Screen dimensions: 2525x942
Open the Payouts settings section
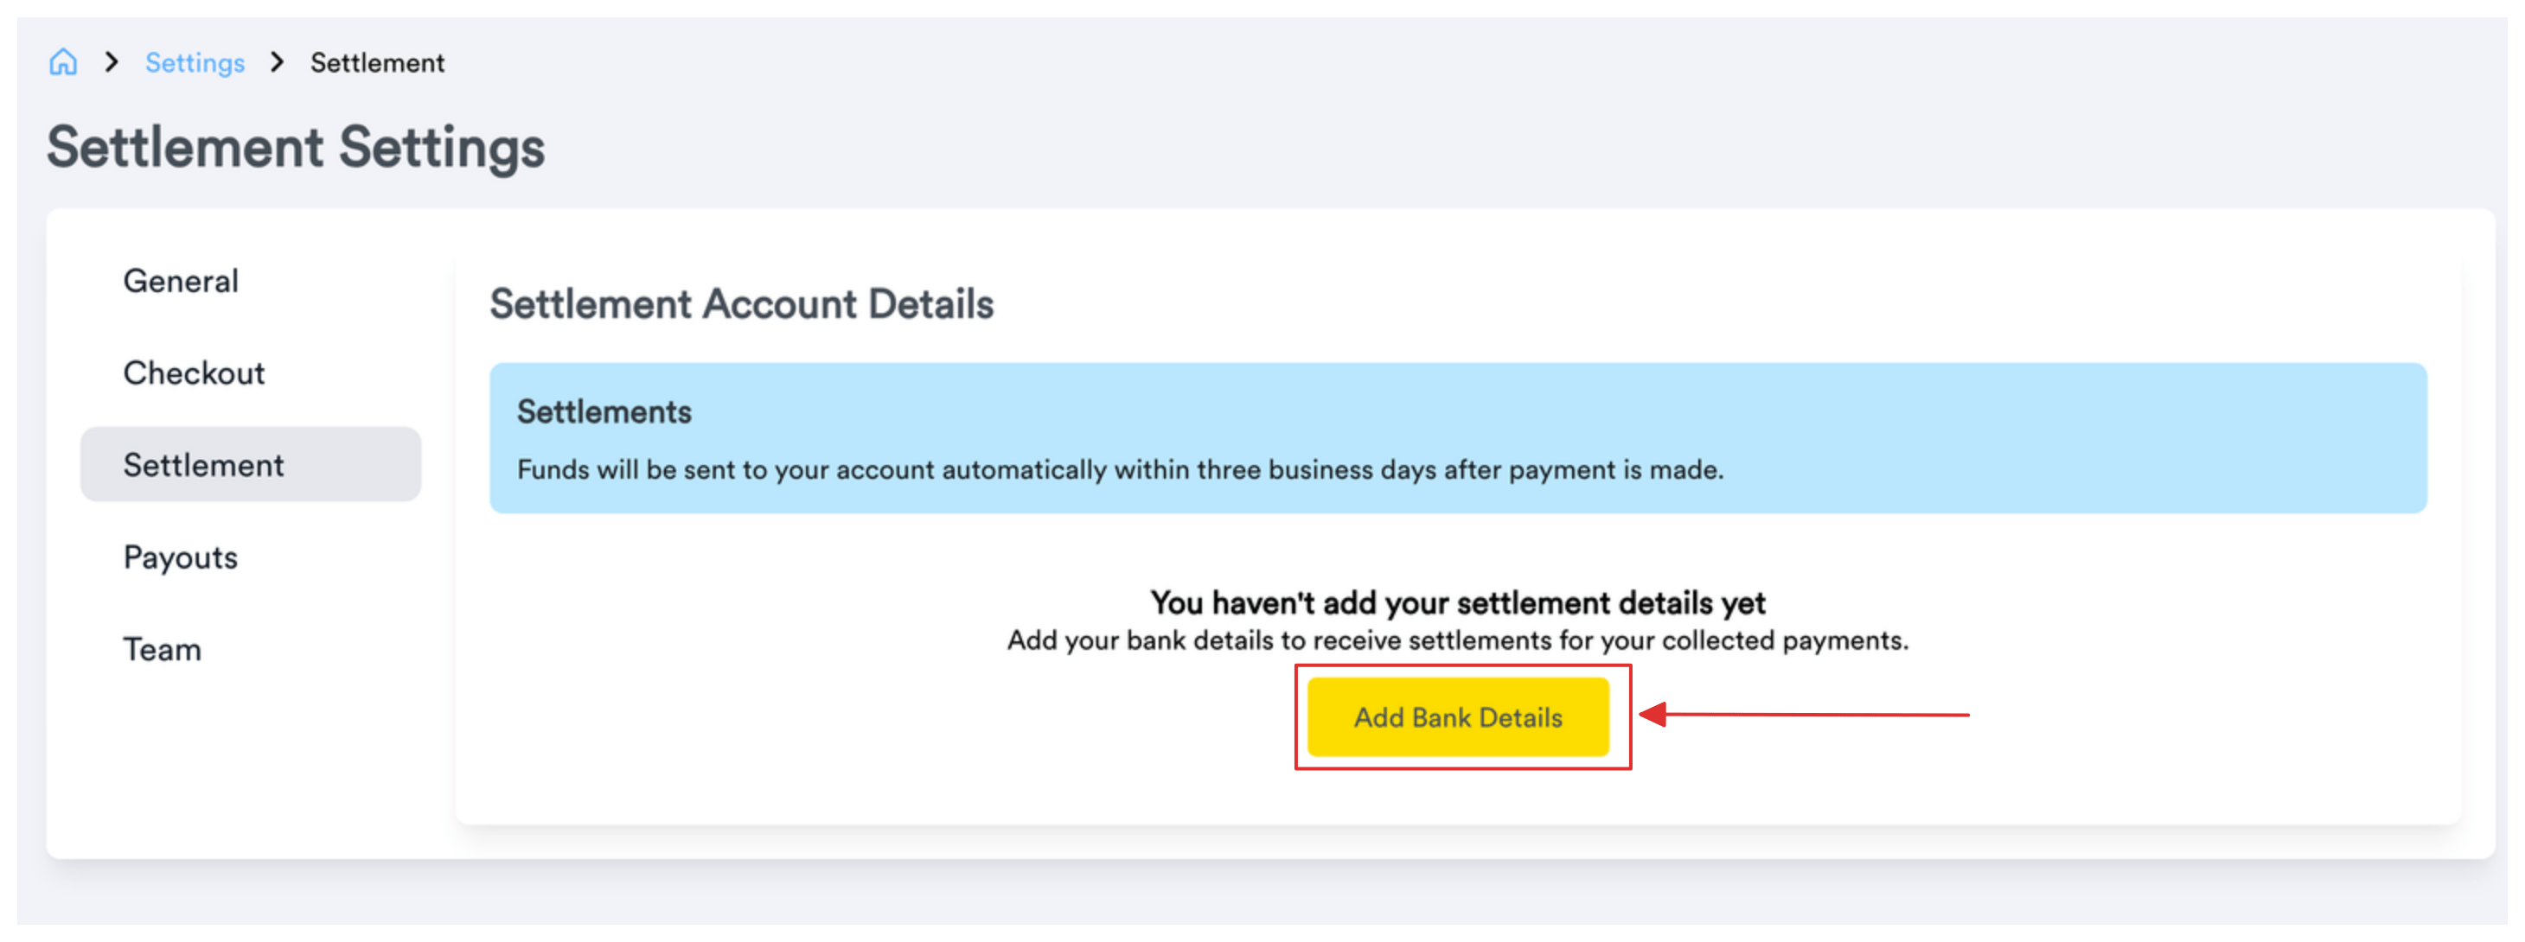[179, 557]
